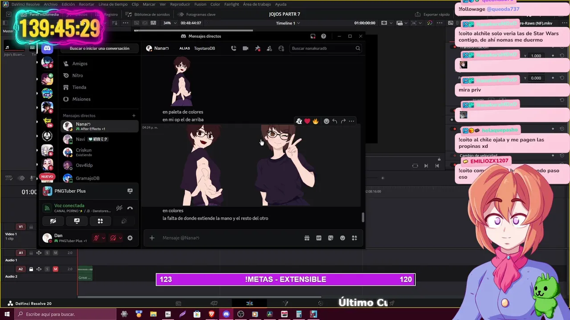
Task: React with the red heart emoji
Action: tap(307, 121)
